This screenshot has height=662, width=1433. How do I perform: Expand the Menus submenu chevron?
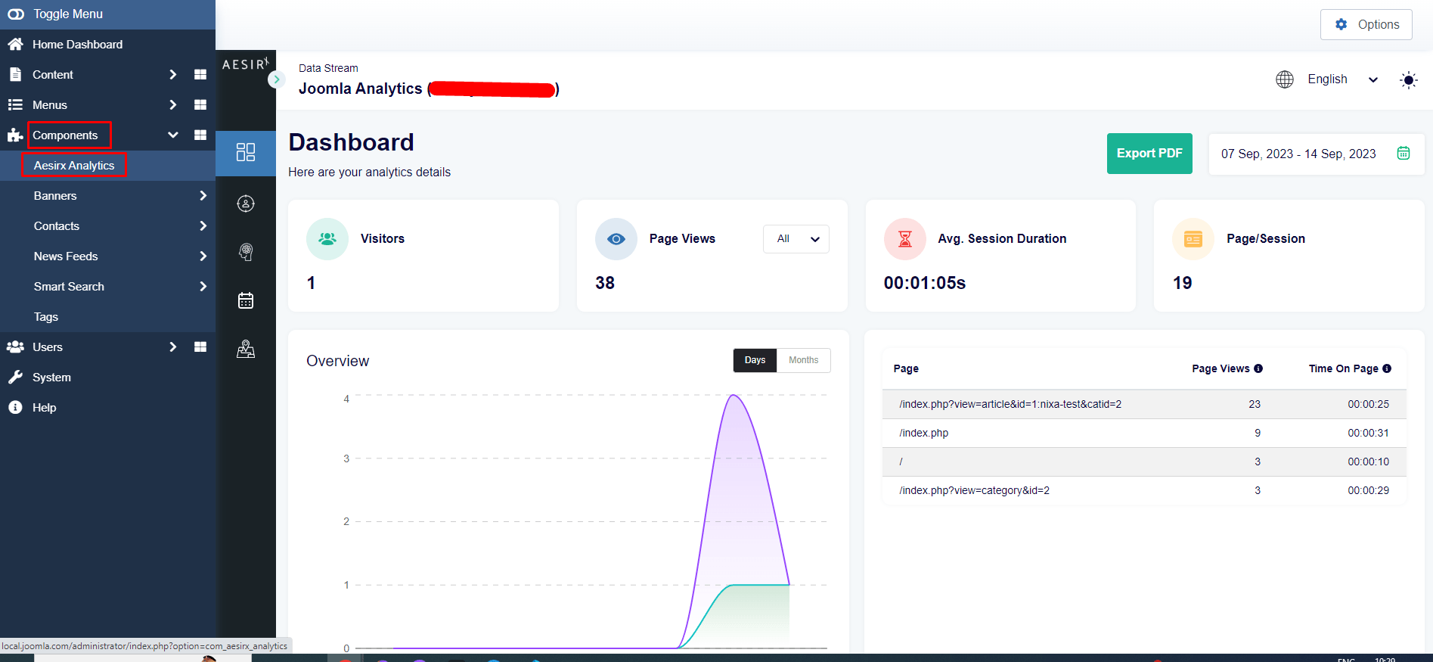coord(173,104)
